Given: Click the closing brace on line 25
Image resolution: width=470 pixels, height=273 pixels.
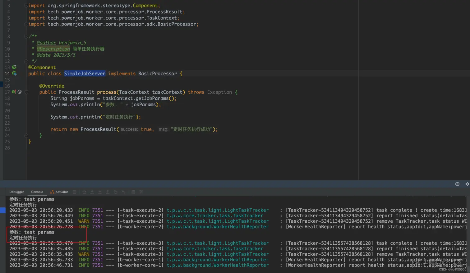Looking at the screenshot, I should pyautogui.click(x=30, y=142).
